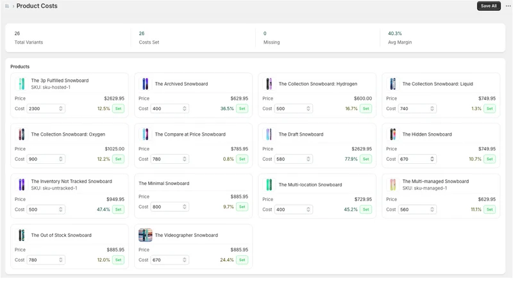Focus the cost field showing 900
The height and width of the screenshot is (288, 513).
coord(46,159)
